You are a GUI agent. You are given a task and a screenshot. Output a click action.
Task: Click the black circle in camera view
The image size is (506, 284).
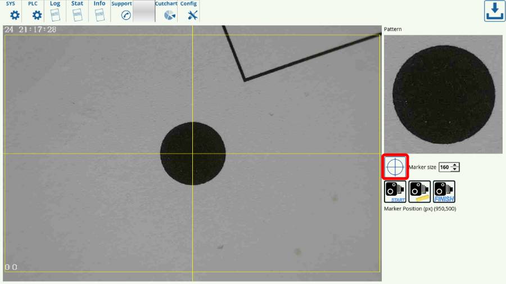click(193, 153)
